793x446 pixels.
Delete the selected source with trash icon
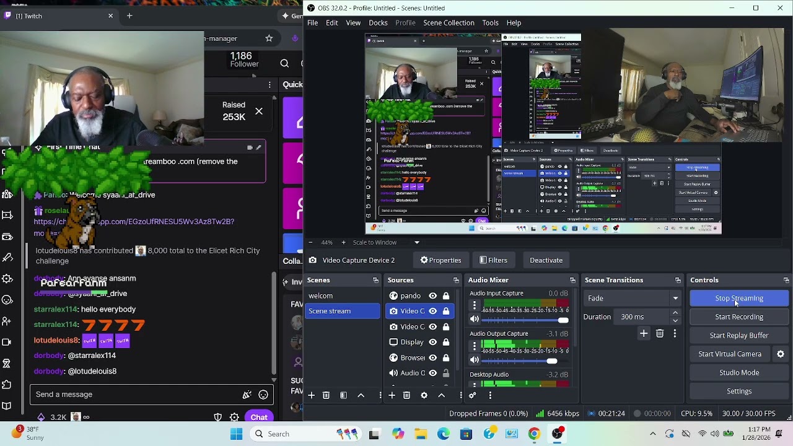(x=406, y=395)
